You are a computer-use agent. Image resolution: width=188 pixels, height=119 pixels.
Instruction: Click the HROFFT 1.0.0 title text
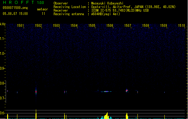(x=23, y=2)
